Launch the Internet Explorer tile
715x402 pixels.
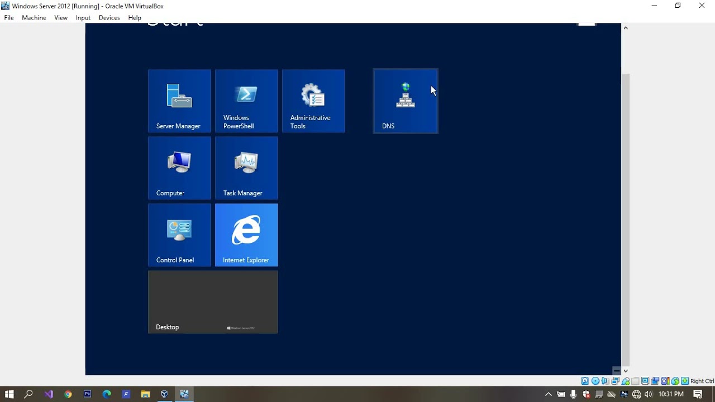click(x=246, y=235)
